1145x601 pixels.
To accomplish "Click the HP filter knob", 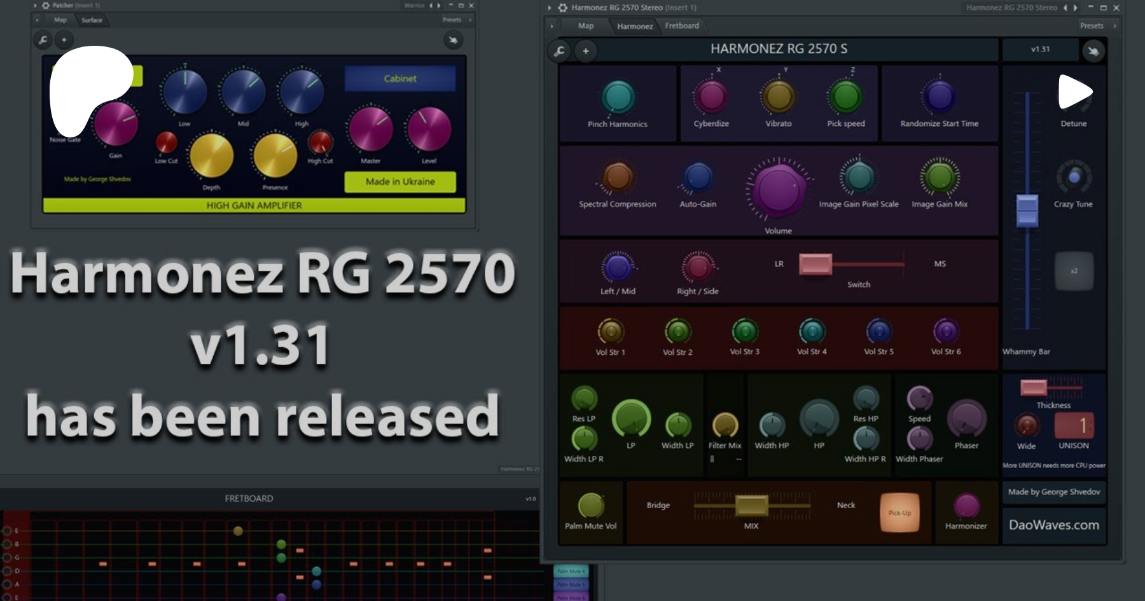I will click(x=819, y=418).
